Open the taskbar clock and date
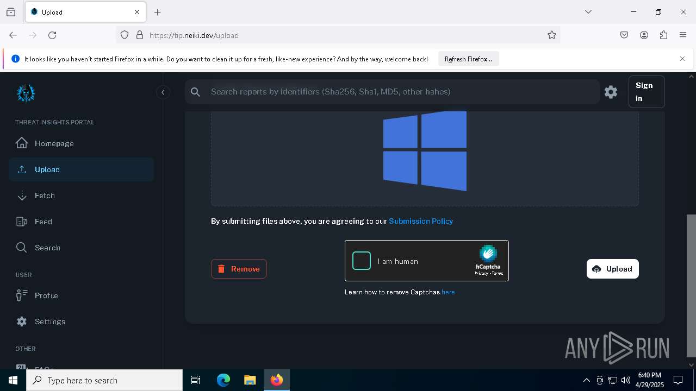This screenshot has height=391, width=696. click(650, 380)
